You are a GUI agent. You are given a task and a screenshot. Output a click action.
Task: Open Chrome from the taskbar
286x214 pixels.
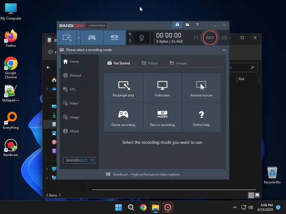143,207
